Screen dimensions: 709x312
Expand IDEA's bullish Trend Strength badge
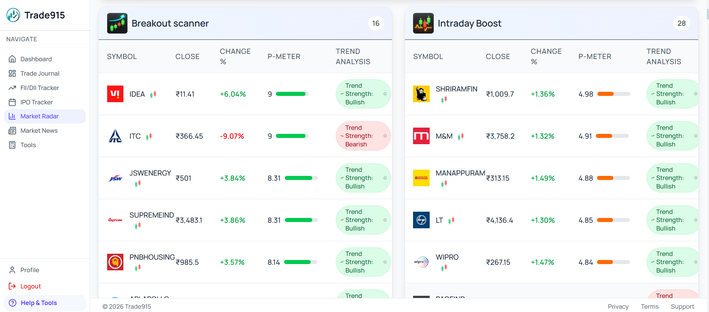click(x=363, y=94)
